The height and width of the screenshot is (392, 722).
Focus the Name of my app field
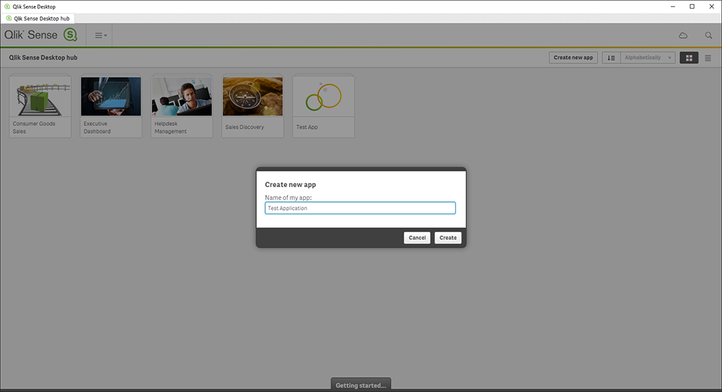coord(360,208)
